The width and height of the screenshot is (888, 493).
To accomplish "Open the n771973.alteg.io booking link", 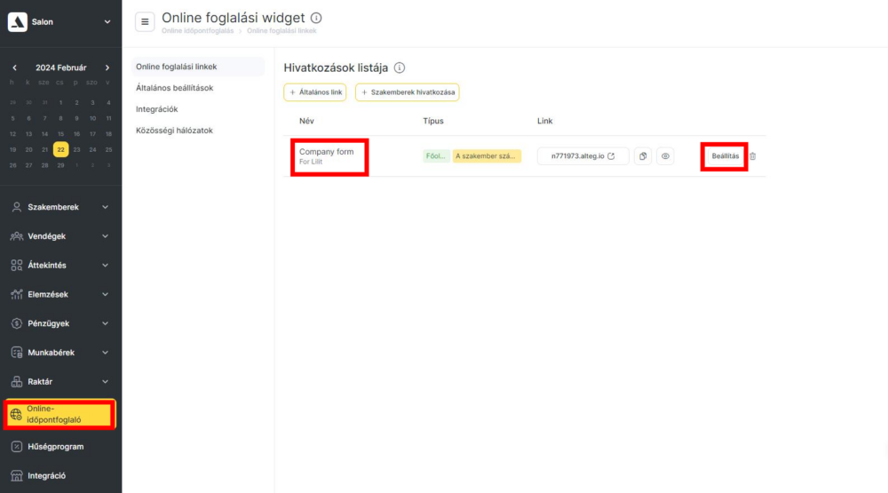I will coord(583,156).
